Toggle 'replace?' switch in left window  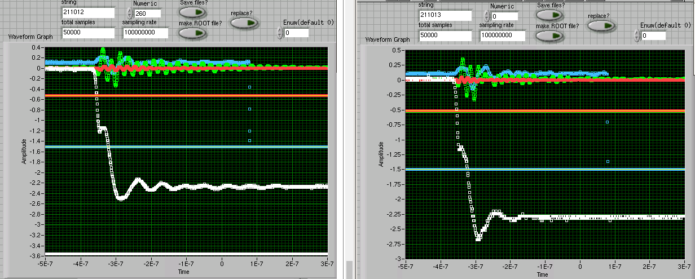245,23
